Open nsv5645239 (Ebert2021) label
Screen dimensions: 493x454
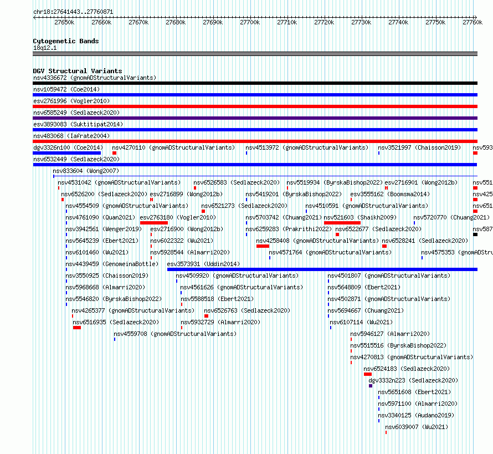pos(102,241)
